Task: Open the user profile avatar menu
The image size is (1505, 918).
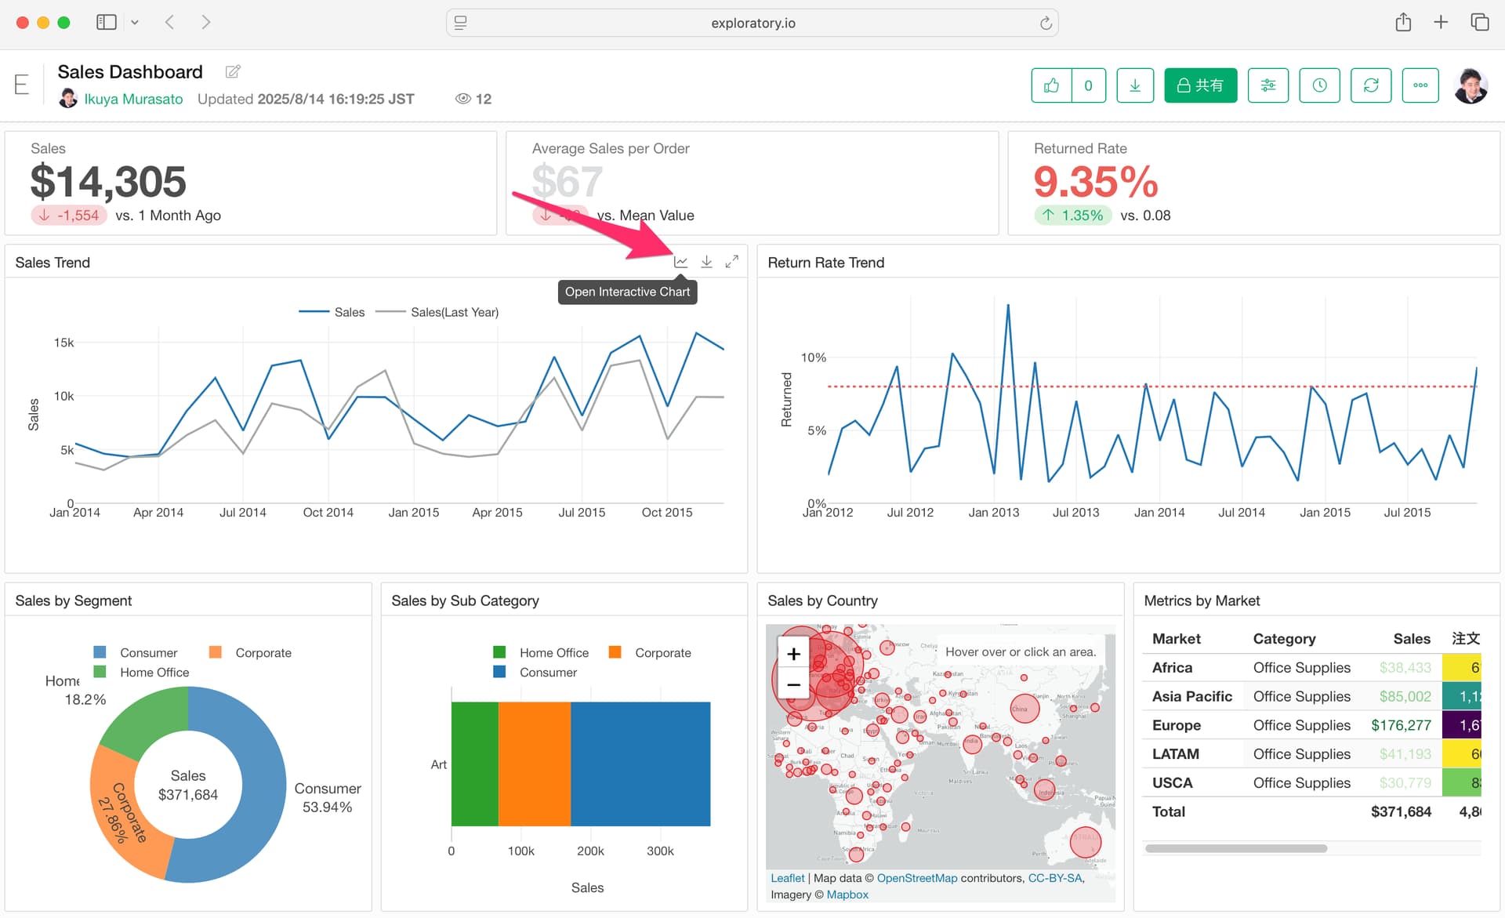Action: click(x=1471, y=85)
